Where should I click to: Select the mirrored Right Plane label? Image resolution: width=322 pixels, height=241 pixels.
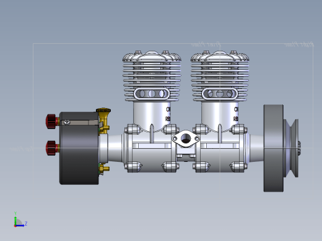(299, 44)
